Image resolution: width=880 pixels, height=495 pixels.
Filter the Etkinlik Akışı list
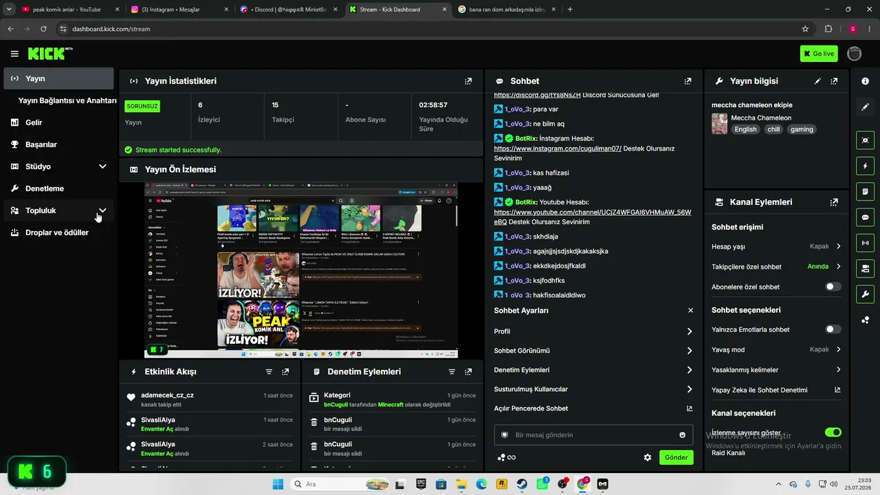(269, 372)
